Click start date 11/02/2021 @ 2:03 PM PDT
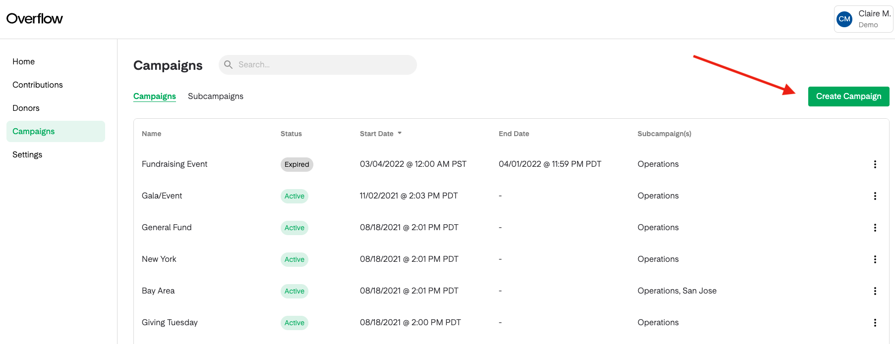This screenshot has width=895, height=344. (x=409, y=196)
